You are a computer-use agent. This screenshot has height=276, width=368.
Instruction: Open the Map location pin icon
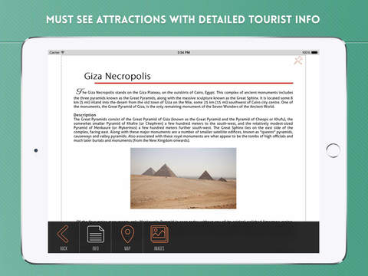[127, 234]
